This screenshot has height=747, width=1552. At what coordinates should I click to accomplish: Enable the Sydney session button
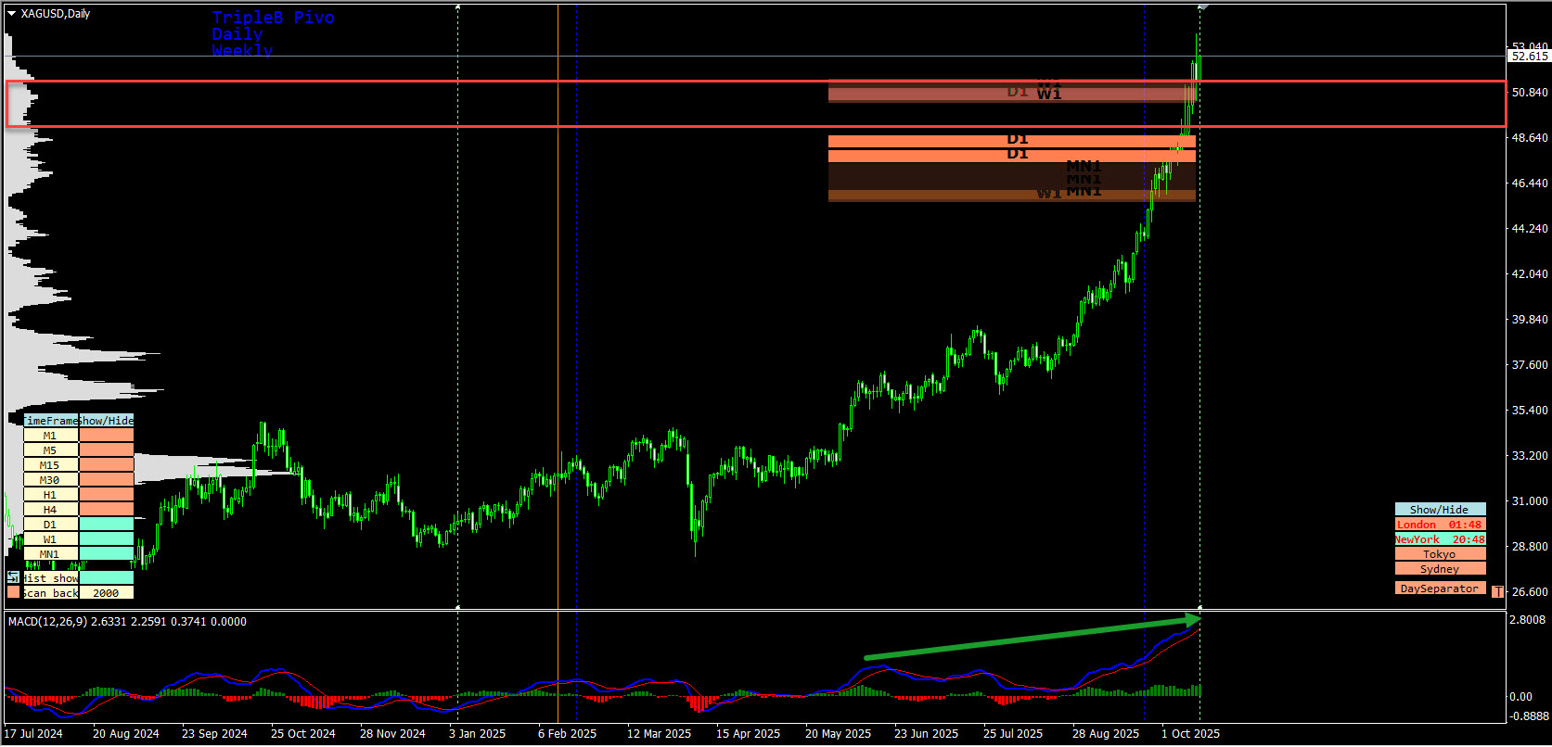point(1440,569)
